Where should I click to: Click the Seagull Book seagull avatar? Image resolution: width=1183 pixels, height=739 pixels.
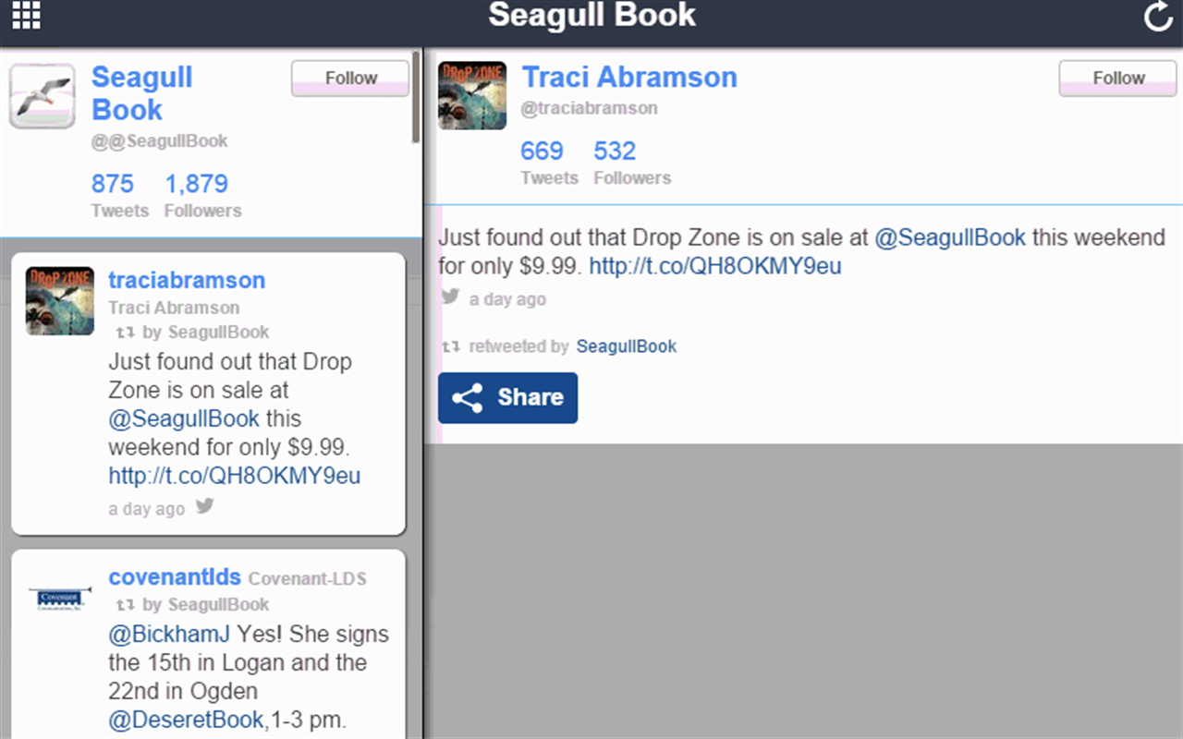point(42,93)
